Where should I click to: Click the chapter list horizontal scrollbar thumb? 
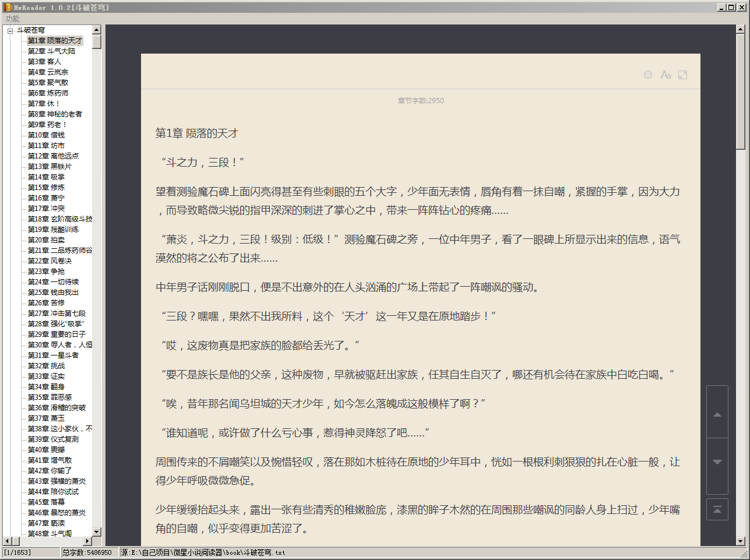16,541
